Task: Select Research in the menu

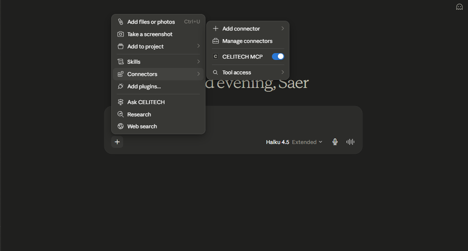Action: [158, 114]
